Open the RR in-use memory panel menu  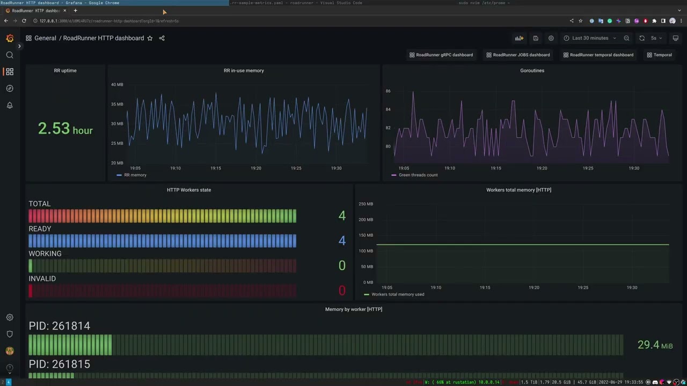244,70
